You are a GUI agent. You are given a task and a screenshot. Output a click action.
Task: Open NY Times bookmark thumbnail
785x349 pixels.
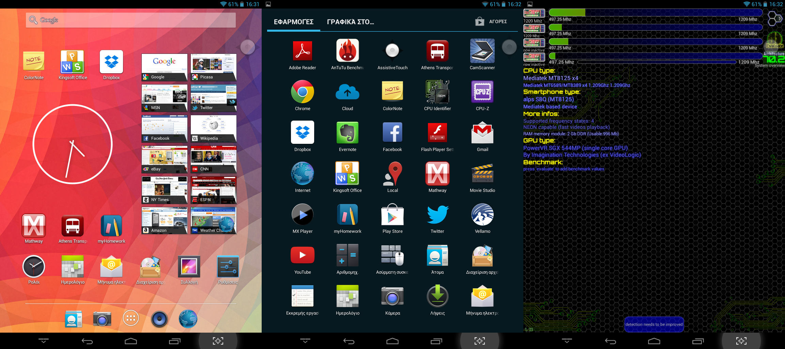click(x=165, y=190)
